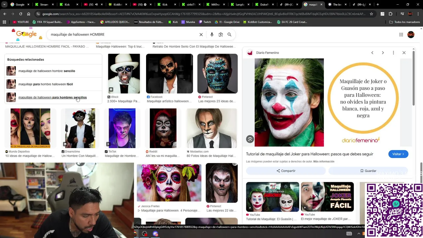Click the Visitar button
The width and height of the screenshot is (423, 238).
click(398, 154)
